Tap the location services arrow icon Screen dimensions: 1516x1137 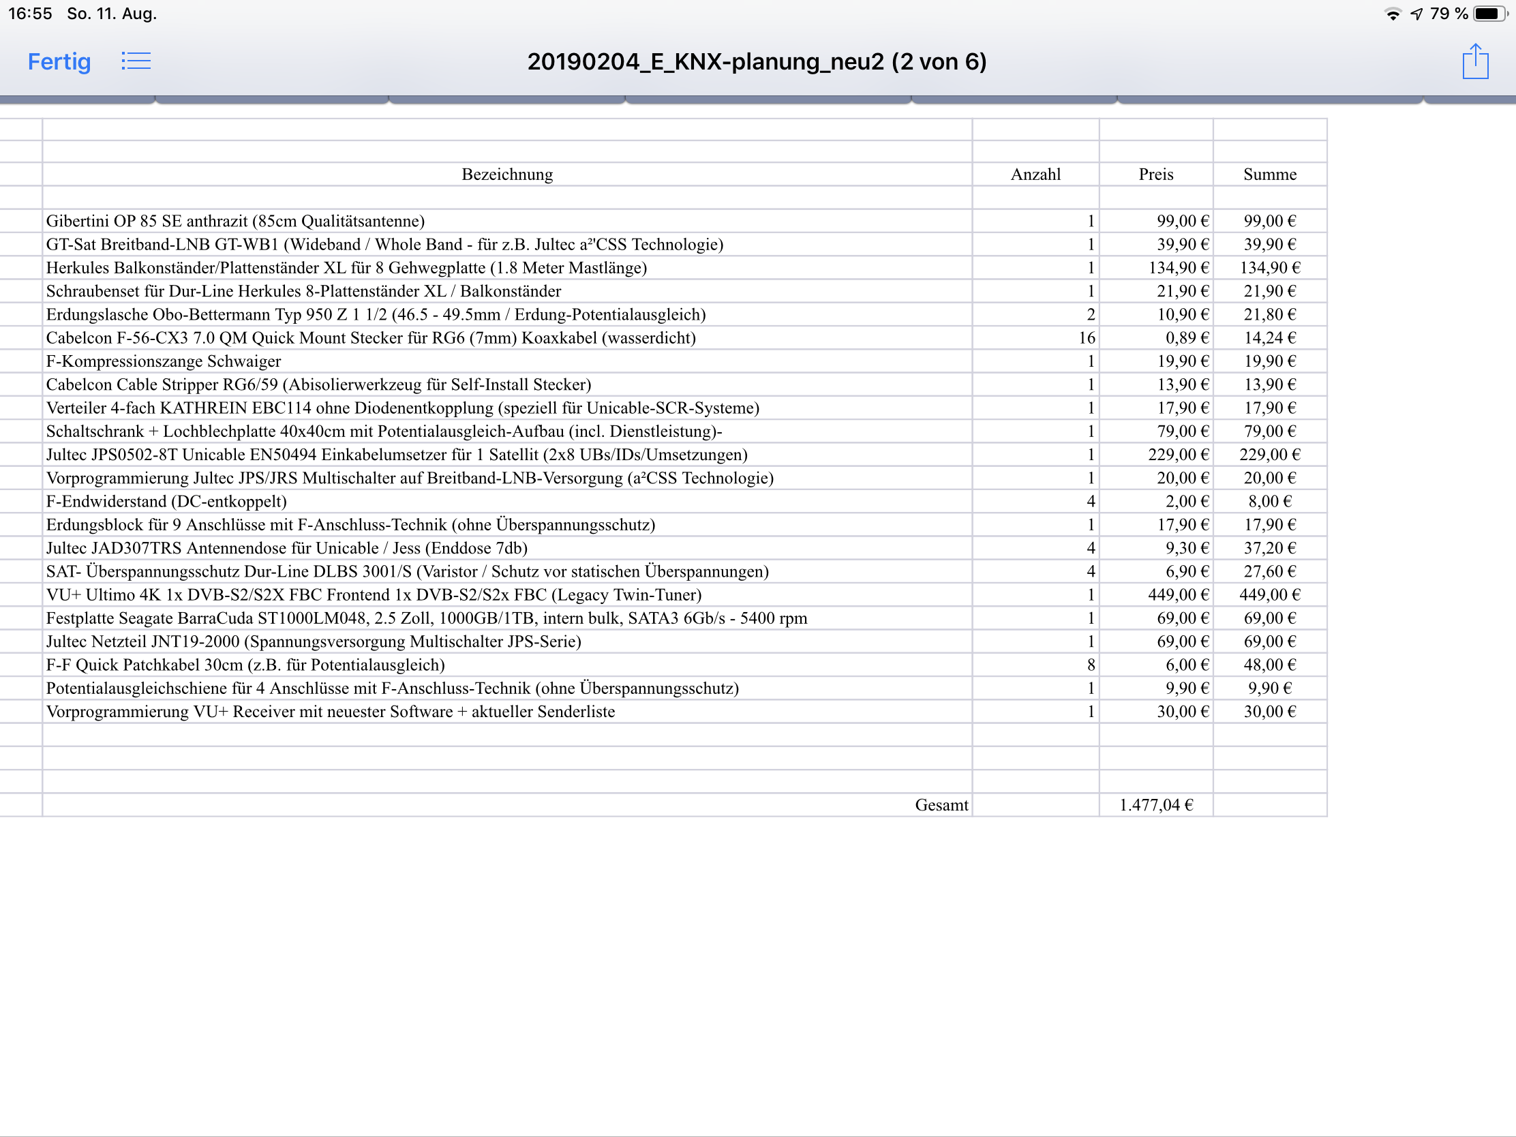1416,14
